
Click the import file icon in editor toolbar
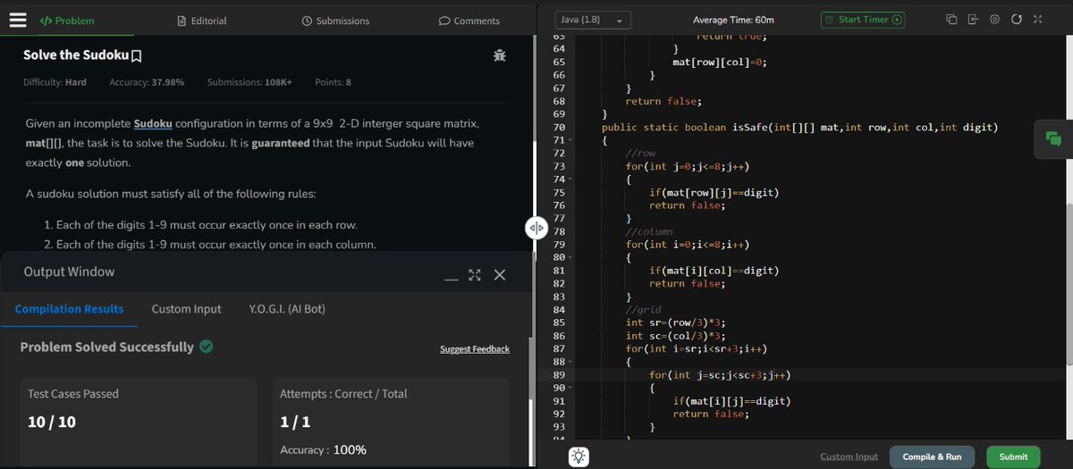pos(973,20)
